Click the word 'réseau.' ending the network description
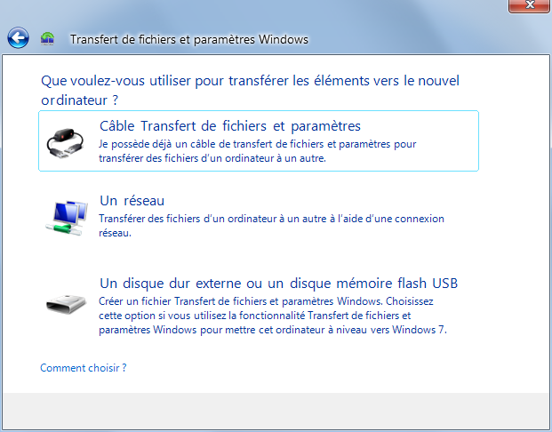Image resolution: width=552 pixels, height=432 pixels. click(x=115, y=233)
